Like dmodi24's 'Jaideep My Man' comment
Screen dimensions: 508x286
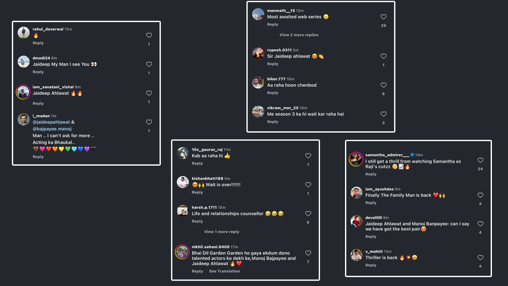[149, 64]
